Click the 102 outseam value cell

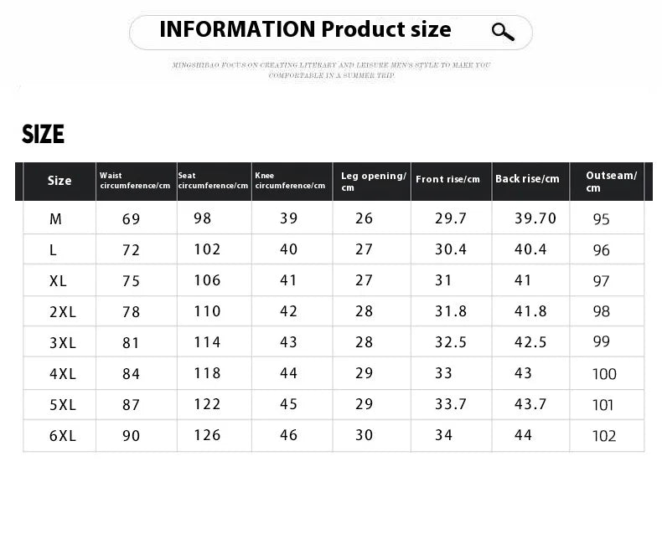coord(604,436)
